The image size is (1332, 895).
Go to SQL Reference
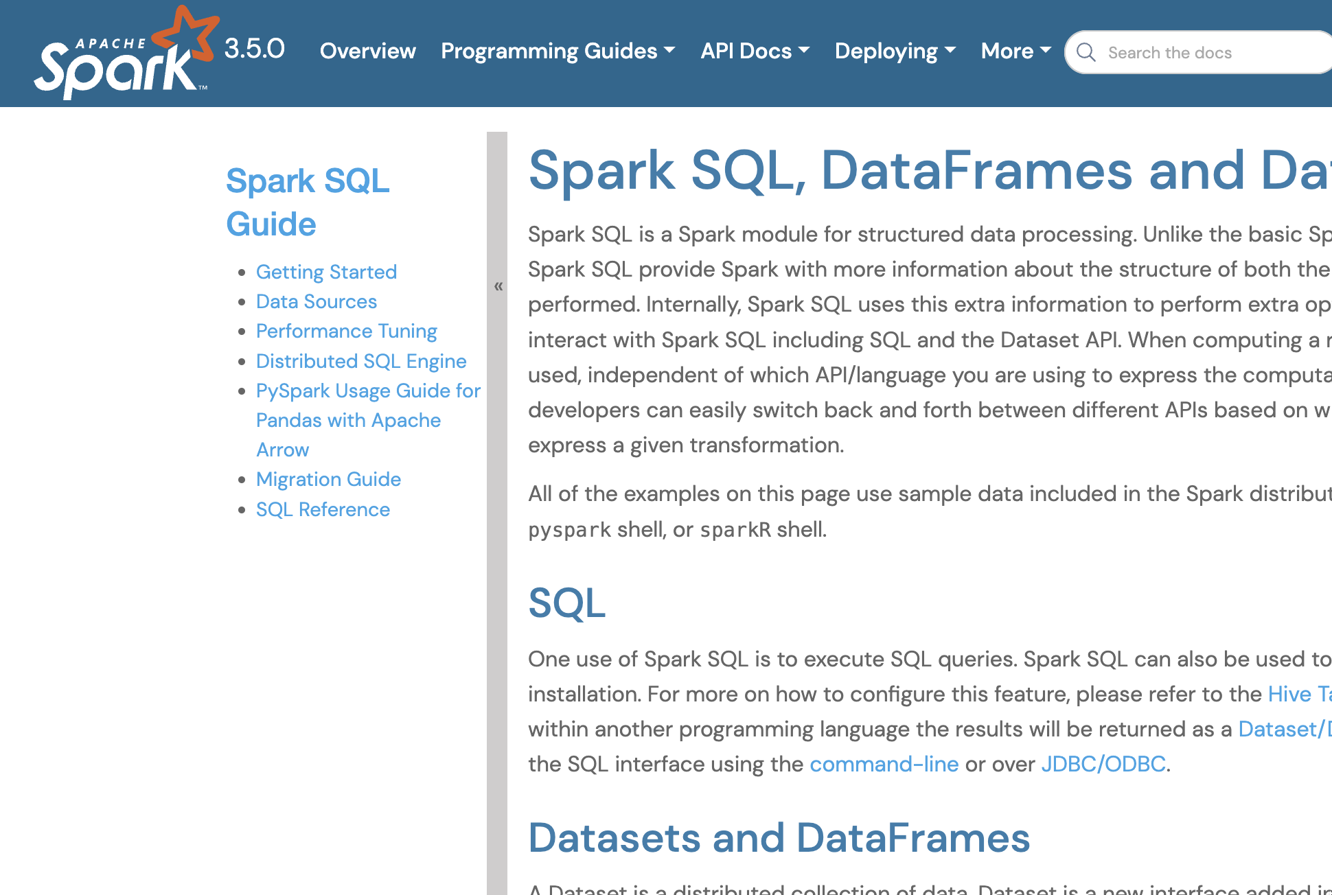[x=322, y=509]
